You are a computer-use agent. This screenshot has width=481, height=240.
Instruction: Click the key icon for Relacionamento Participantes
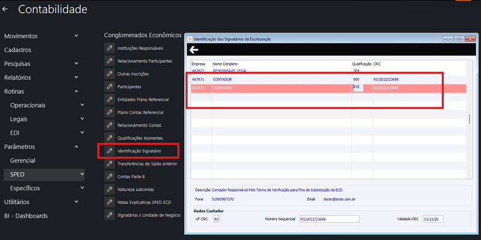coord(109,61)
